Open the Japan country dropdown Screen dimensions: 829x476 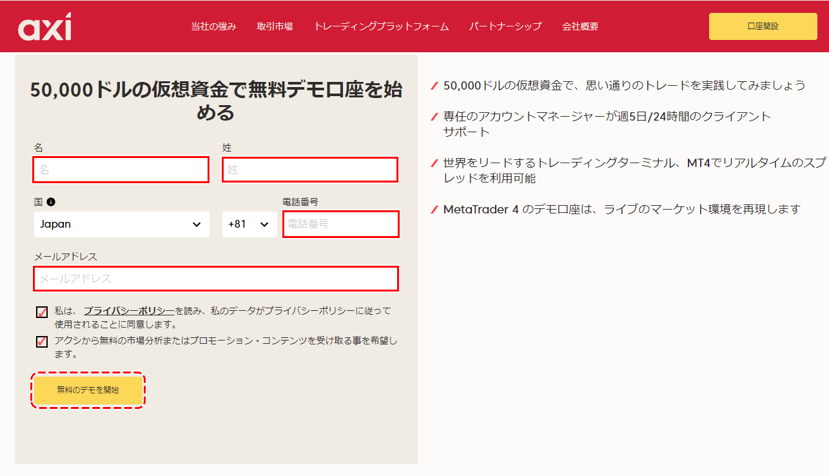(121, 224)
